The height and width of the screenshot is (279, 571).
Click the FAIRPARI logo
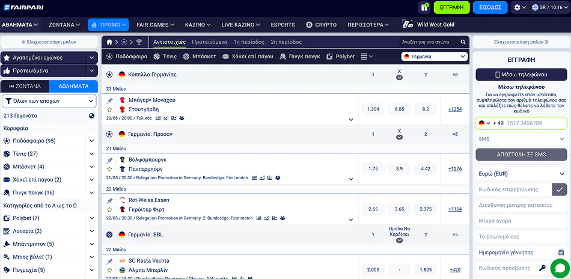tap(23, 7)
